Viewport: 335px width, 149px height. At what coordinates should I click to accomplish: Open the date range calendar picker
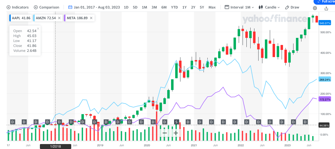pos(94,7)
